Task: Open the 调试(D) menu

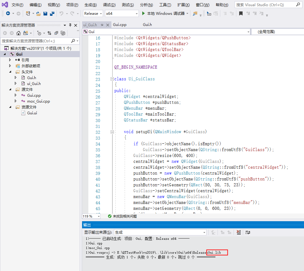Action: click(x=109, y=5)
